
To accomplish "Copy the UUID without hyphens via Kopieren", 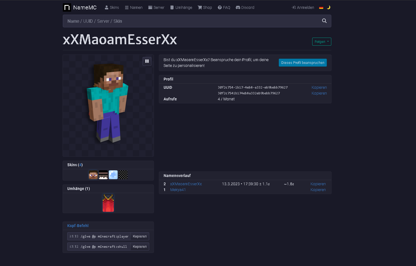I will pos(319,93).
